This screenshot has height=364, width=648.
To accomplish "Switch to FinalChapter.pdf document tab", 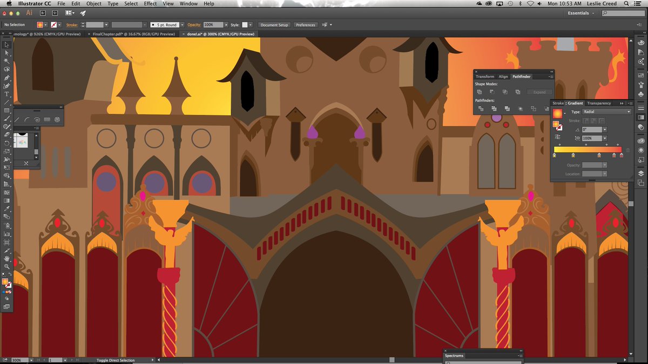I will coord(133,34).
